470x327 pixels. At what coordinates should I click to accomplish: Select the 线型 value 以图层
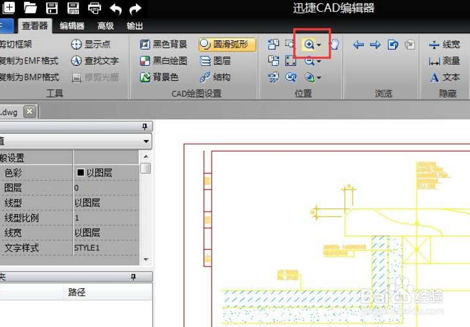(106, 203)
